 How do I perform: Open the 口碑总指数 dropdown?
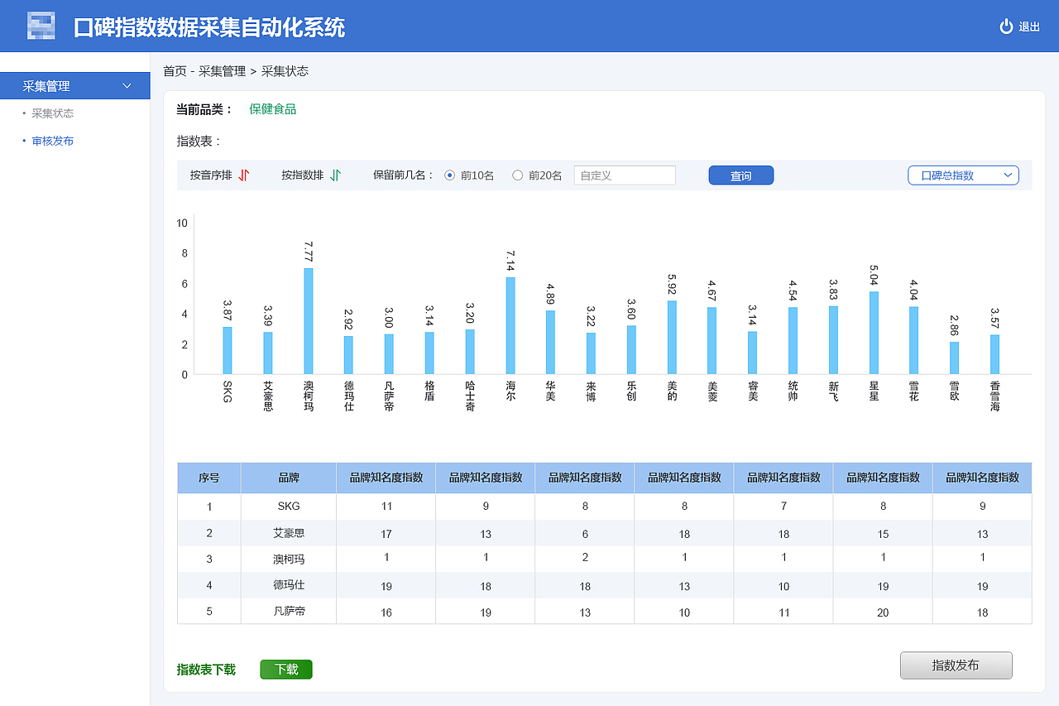(962, 175)
